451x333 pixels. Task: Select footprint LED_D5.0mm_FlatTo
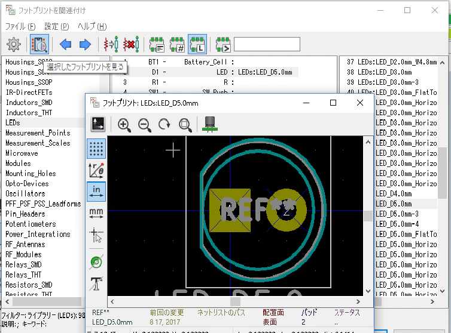(406, 235)
